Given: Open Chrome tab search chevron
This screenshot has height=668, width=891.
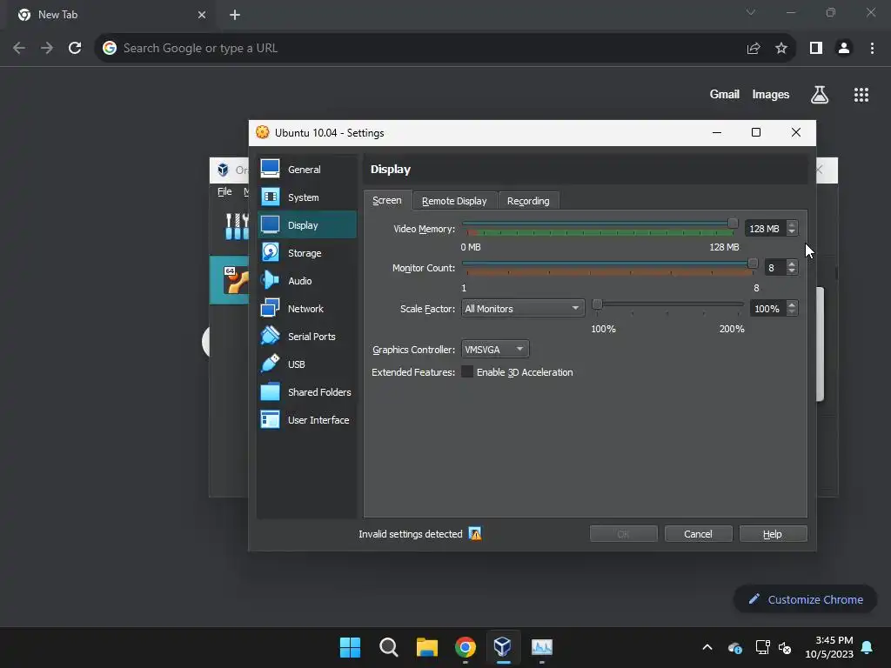Looking at the screenshot, I should [751, 12].
